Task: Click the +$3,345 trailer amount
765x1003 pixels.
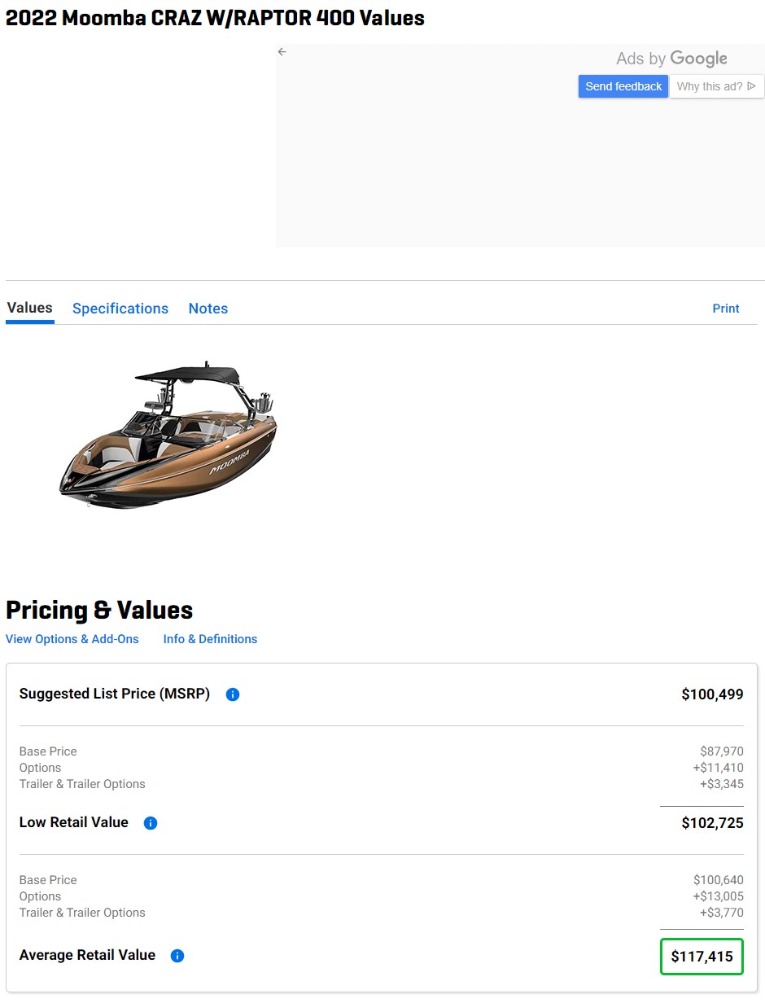Action: click(722, 784)
